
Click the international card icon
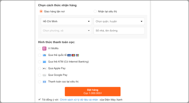(x=44, y=55)
